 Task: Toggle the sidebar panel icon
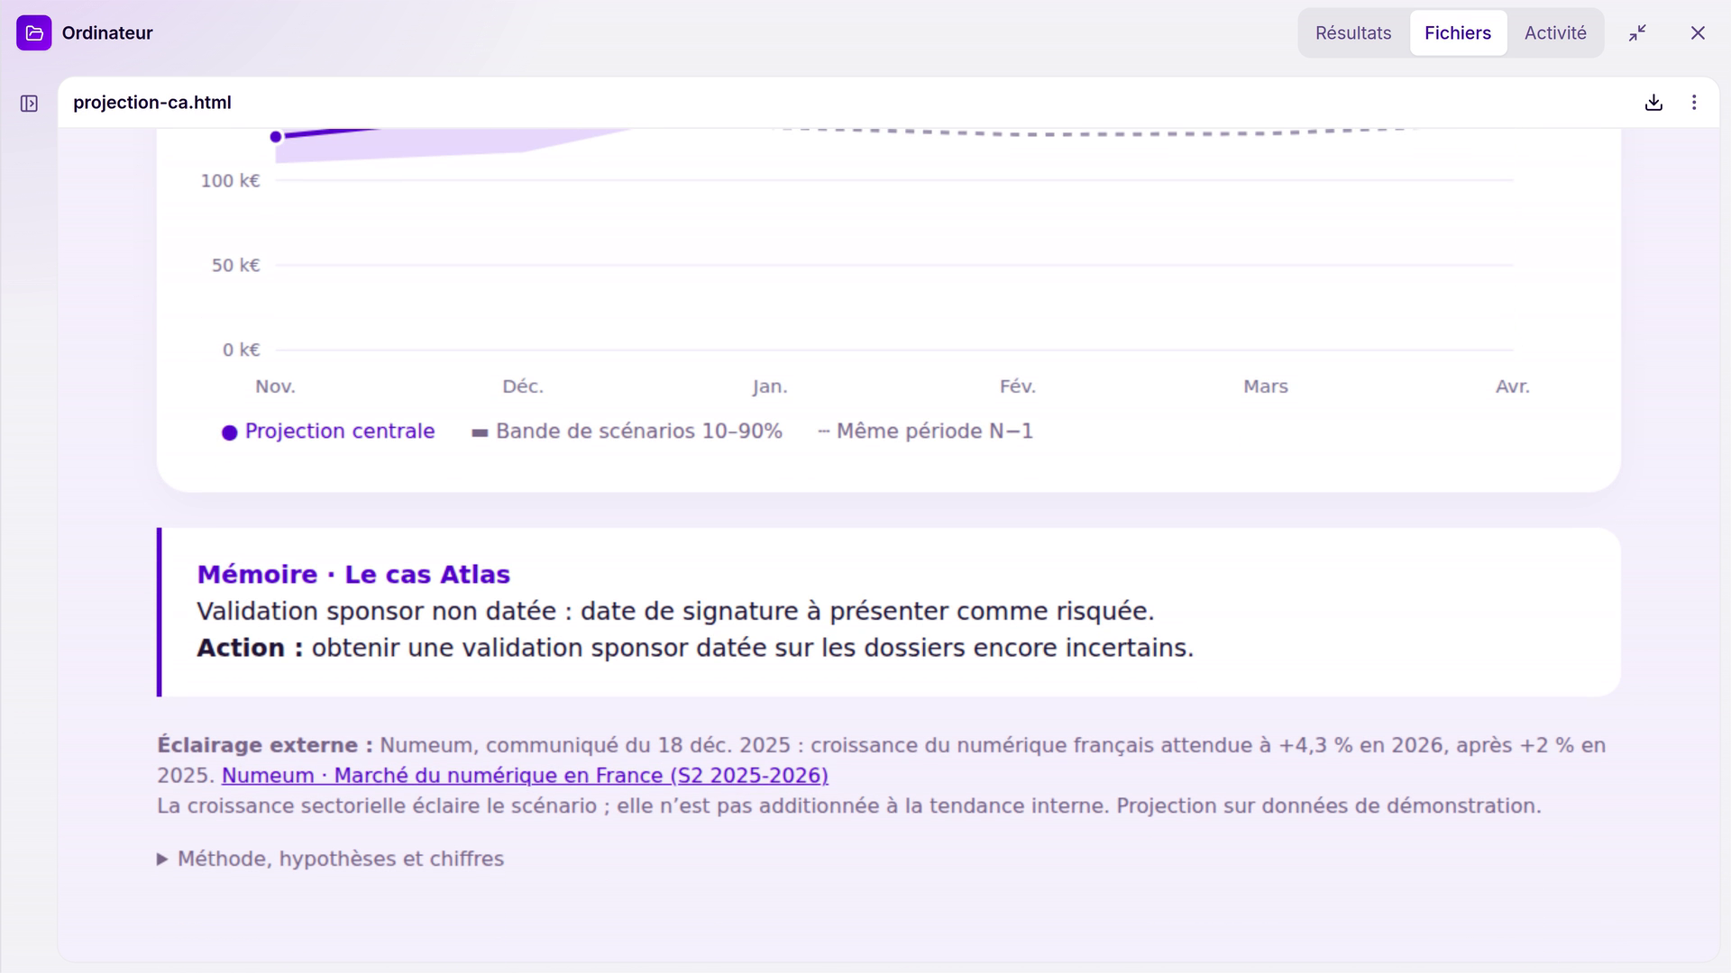click(29, 104)
